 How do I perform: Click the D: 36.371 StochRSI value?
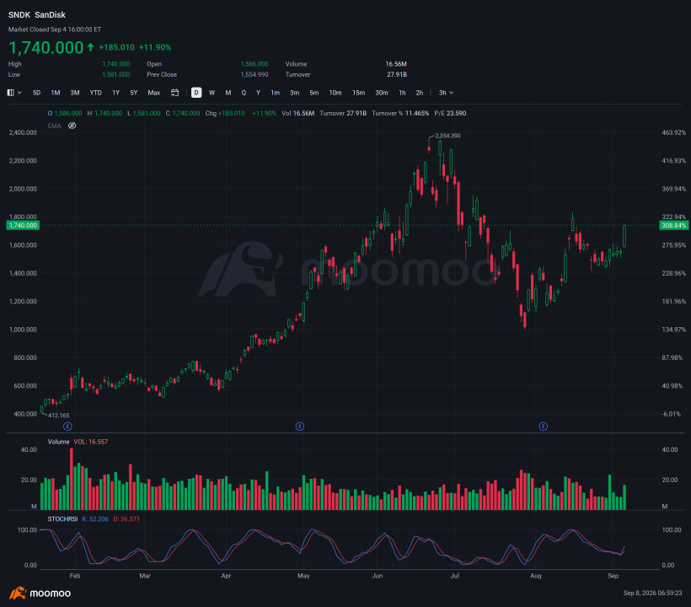click(x=126, y=518)
